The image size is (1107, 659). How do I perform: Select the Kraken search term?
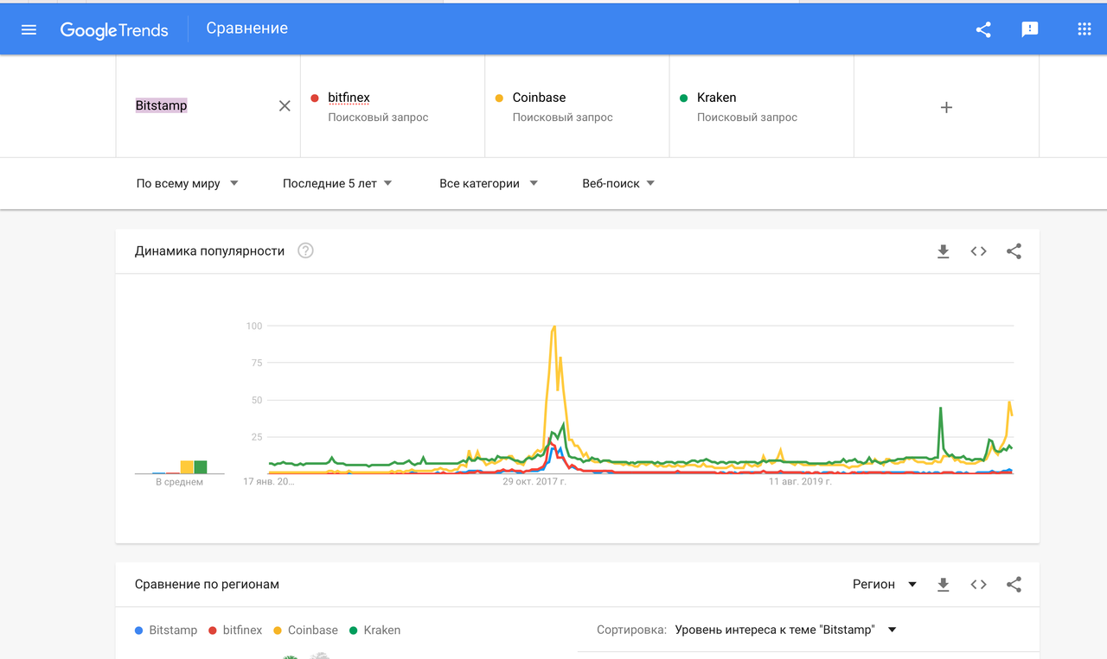pos(761,106)
